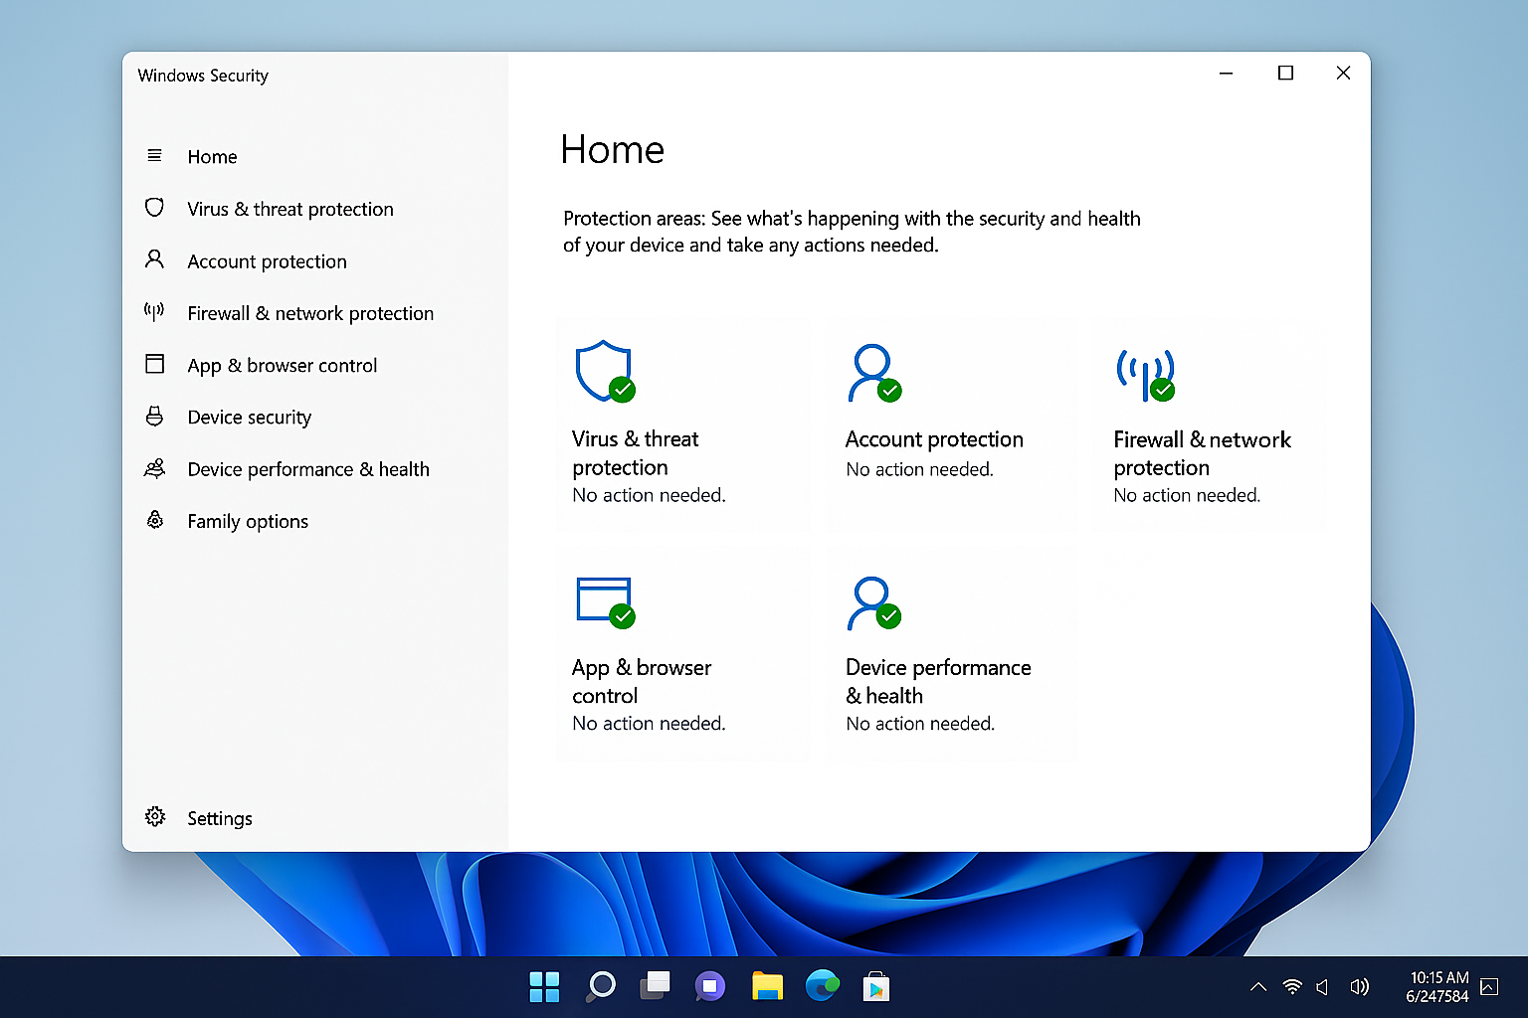Maximize the Windows Security window
The height and width of the screenshot is (1018, 1528).
point(1285,74)
